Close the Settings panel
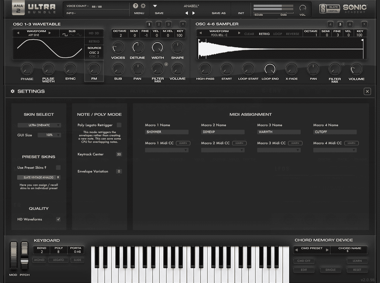The image size is (380, 283). pyautogui.click(x=367, y=91)
